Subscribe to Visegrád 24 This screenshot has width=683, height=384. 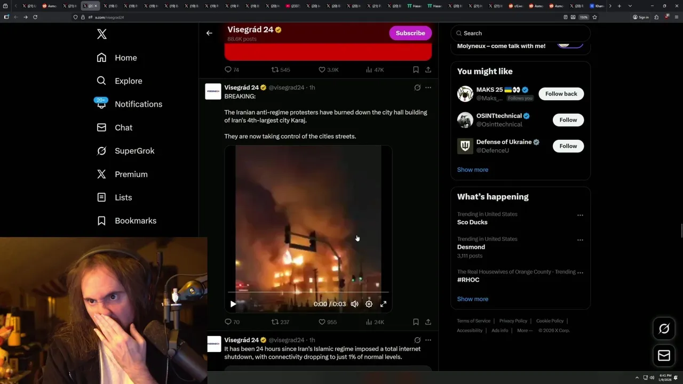point(410,33)
